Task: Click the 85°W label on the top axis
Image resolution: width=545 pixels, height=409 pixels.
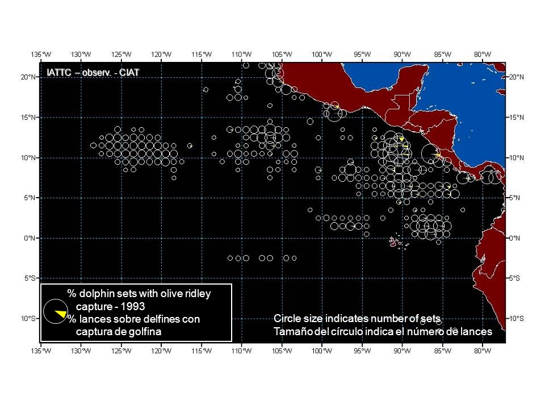Action: pyautogui.click(x=442, y=55)
